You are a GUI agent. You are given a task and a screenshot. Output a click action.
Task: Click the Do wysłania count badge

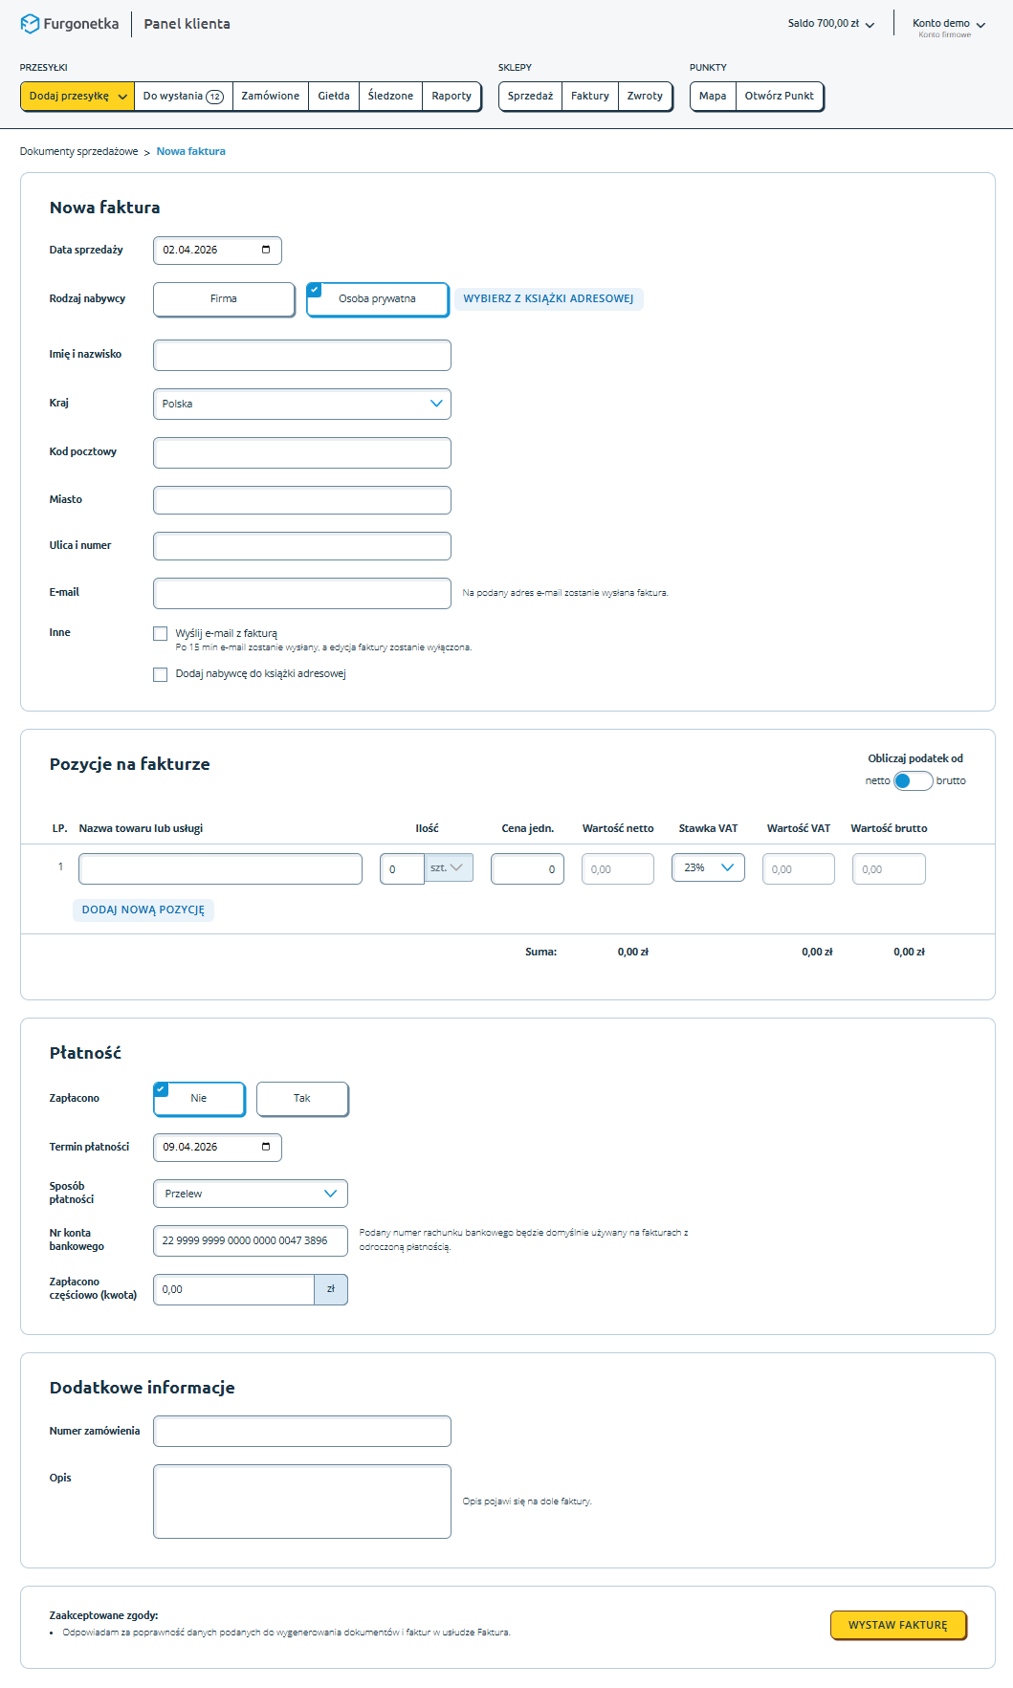(215, 97)
